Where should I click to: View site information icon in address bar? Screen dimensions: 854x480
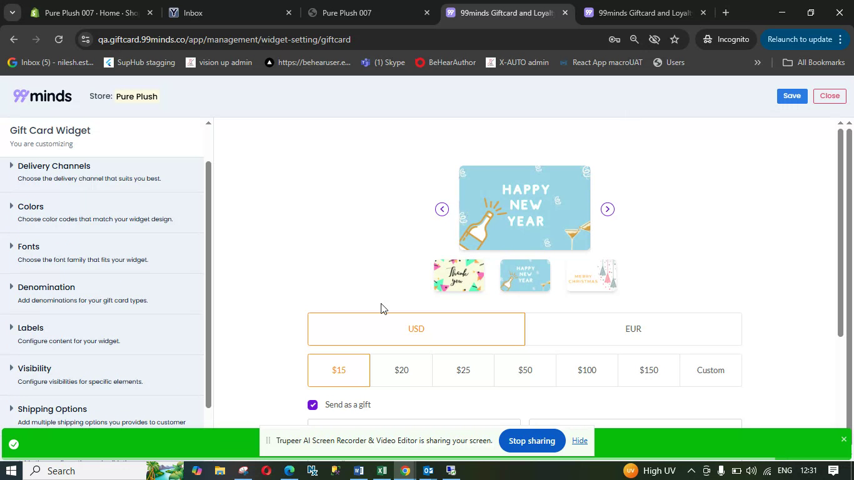[x=86, y=39]
